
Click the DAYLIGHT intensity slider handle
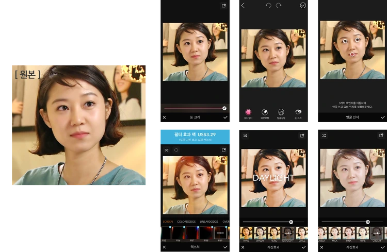[x=291, y=222]
